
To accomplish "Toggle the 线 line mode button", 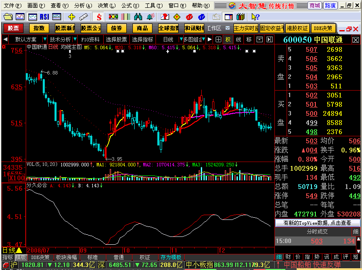I will point(238,40).
